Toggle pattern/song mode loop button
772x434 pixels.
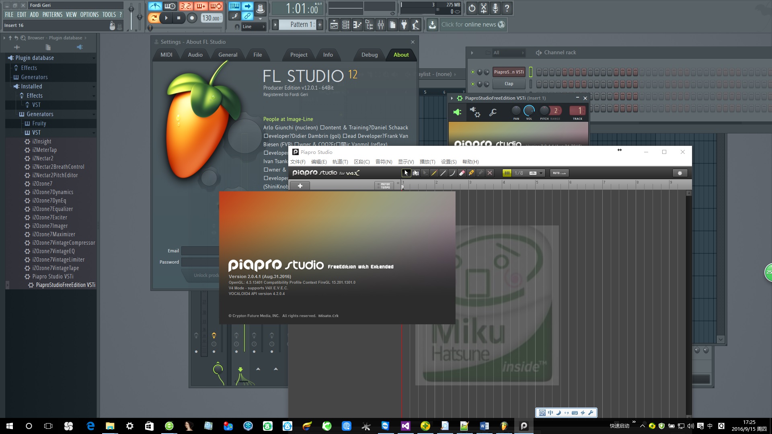tap(154, 18)
